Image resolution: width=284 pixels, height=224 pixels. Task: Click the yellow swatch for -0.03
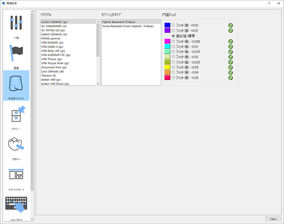(167, 67)
